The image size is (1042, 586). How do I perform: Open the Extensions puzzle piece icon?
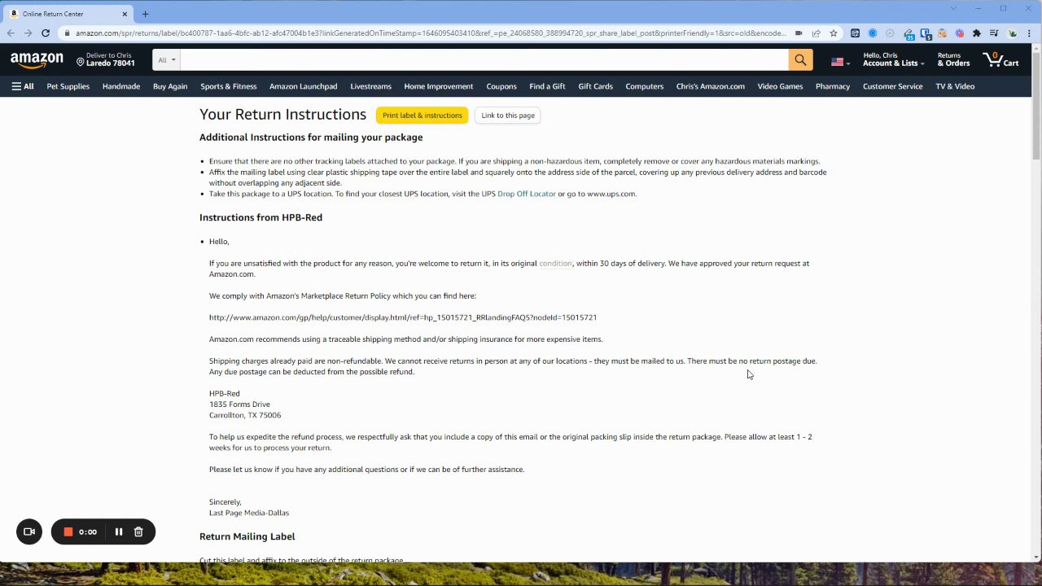coord(977,33)
